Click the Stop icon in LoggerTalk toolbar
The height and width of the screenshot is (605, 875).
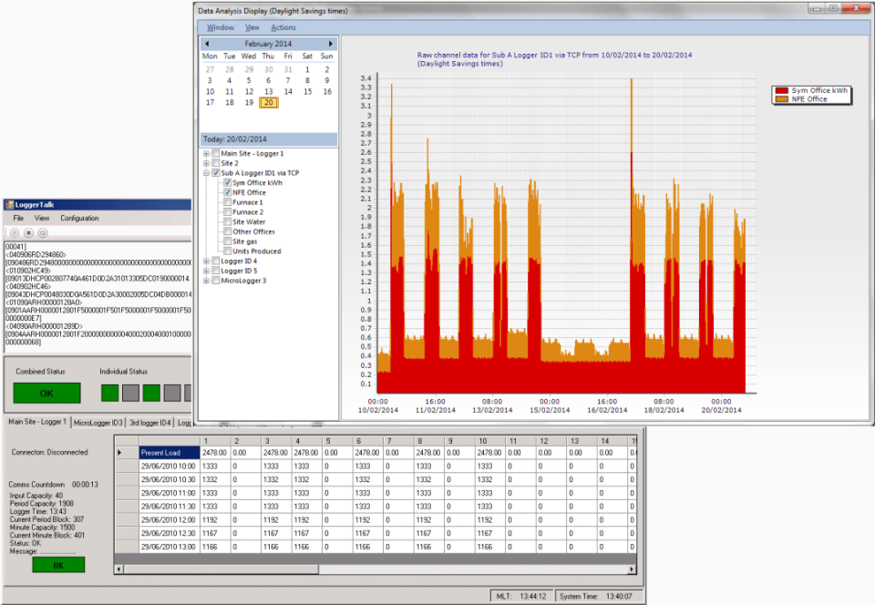[28, 232]
